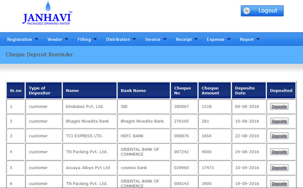Select deposit date 09-08-2016
The width and height of the screenshot is (303, 188).
(x=249, y=106)
